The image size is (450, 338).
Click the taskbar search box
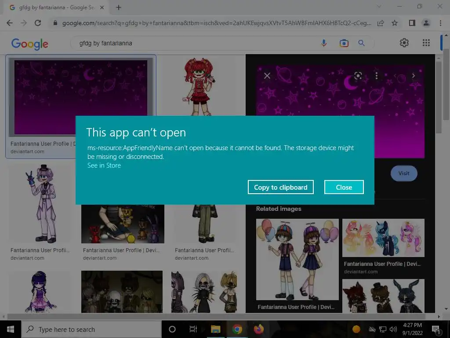click(91, 329)
